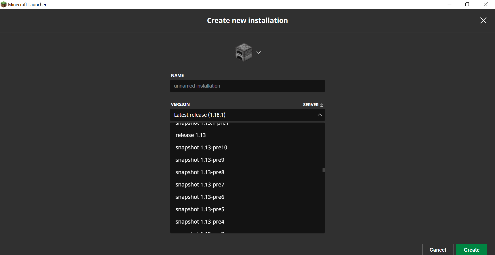Pick snapshot 1.13-pre4 from the list
495x255 pixels.
pyautogui.click(x=200, y=222)
